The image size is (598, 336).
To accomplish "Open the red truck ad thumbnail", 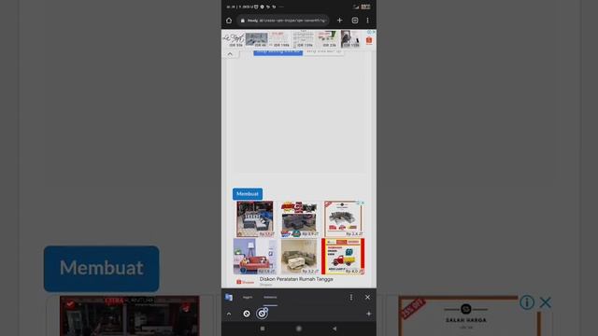I will [343, 257].
